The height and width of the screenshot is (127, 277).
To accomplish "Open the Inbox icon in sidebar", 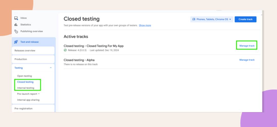I will tap(16, 18).
